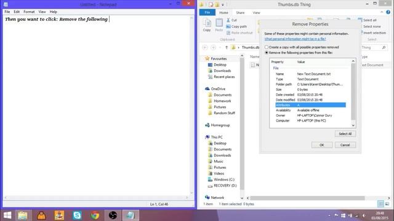Open Notepad Edit menu
This screenshot has width=394, height=221.
click(17, 12)
